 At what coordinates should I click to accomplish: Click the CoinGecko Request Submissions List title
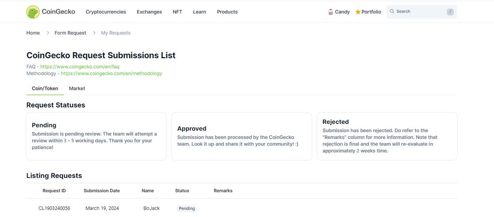[x=101, y=55]
